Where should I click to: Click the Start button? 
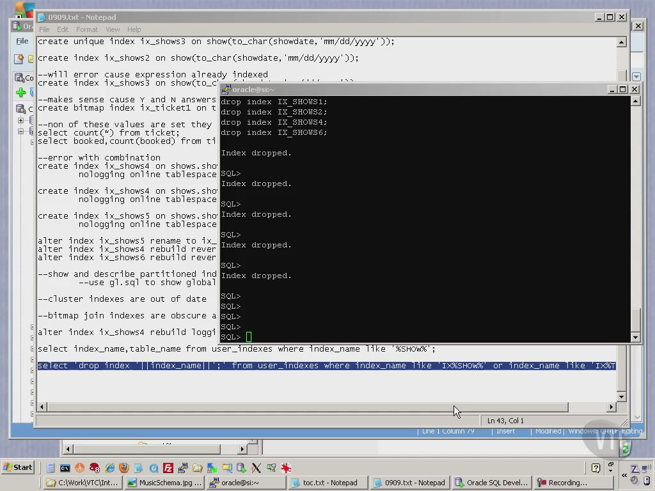(x=18, y=467)
